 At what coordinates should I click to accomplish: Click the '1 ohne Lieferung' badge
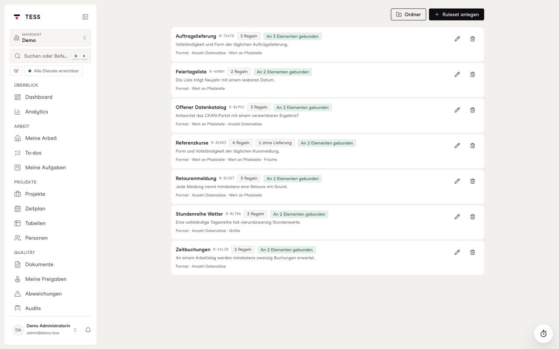[x=275, y=143]
